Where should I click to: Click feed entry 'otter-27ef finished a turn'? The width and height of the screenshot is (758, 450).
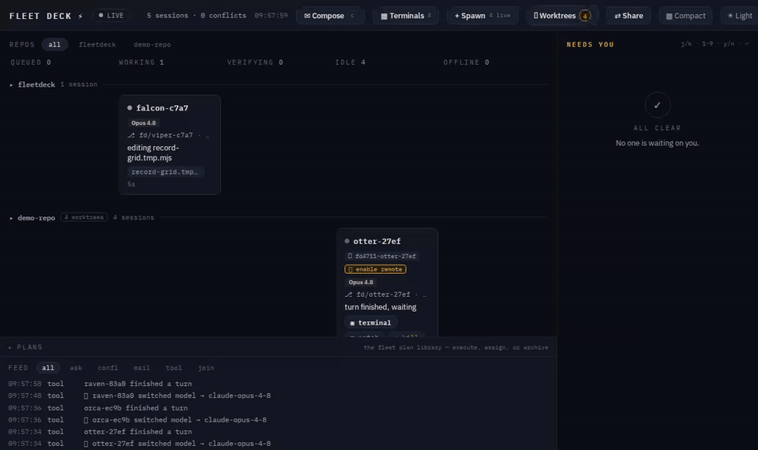[137, 432]
